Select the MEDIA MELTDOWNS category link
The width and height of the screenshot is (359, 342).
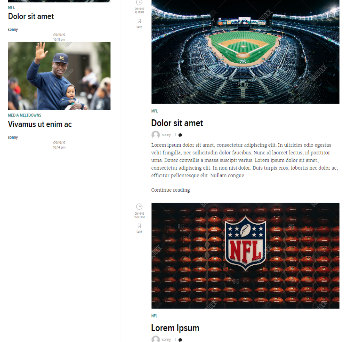pos(25,115)
